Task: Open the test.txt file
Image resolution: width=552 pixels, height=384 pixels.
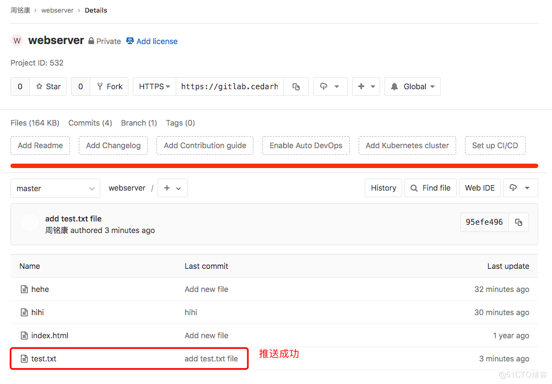Action: click(x=44, y=359)
